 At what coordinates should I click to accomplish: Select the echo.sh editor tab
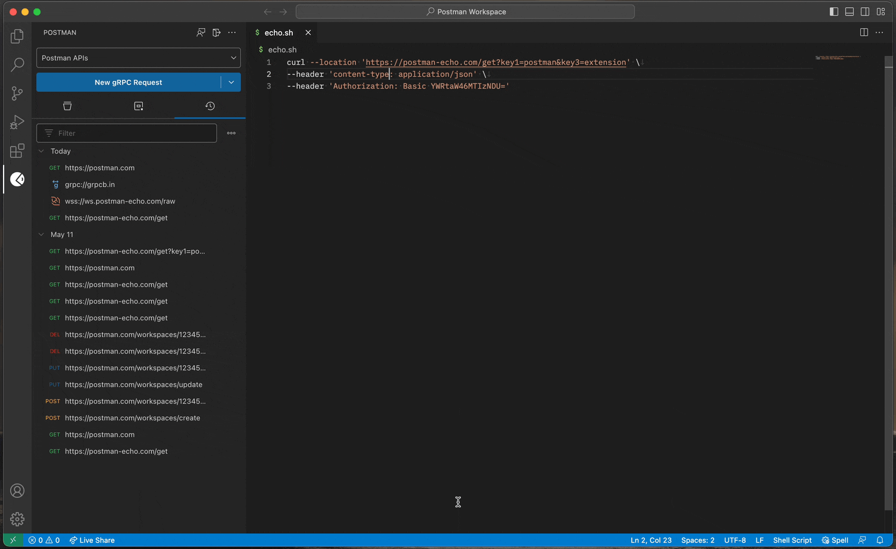(x=279, y=33)
